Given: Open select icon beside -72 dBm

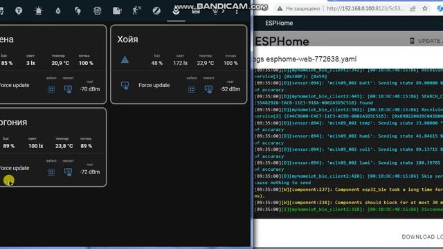Looking at the screenshot, I should (x=51, y=172).
